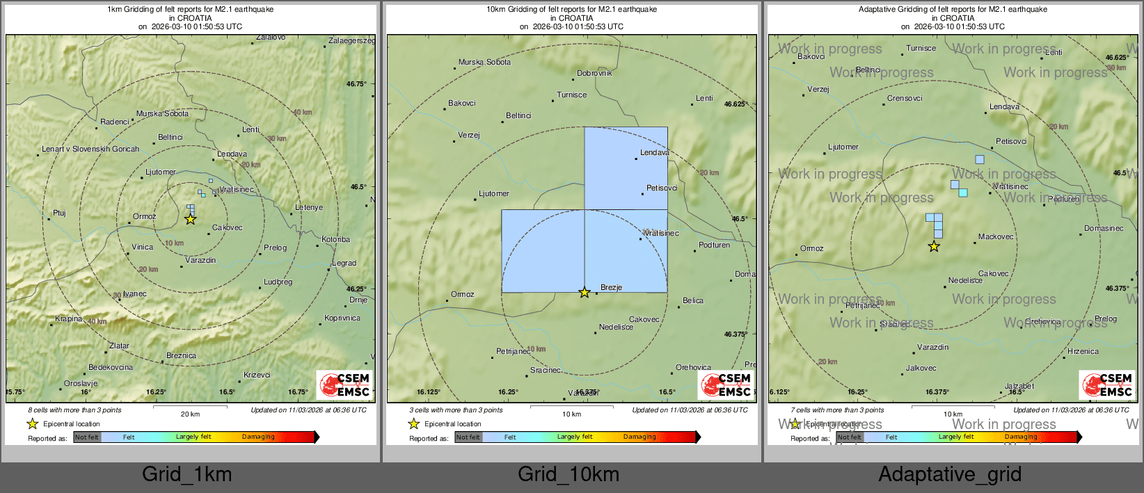Click the Ljutomer label on the Adaptative_grid map
1144x493 pixels.
coord(843,147)
